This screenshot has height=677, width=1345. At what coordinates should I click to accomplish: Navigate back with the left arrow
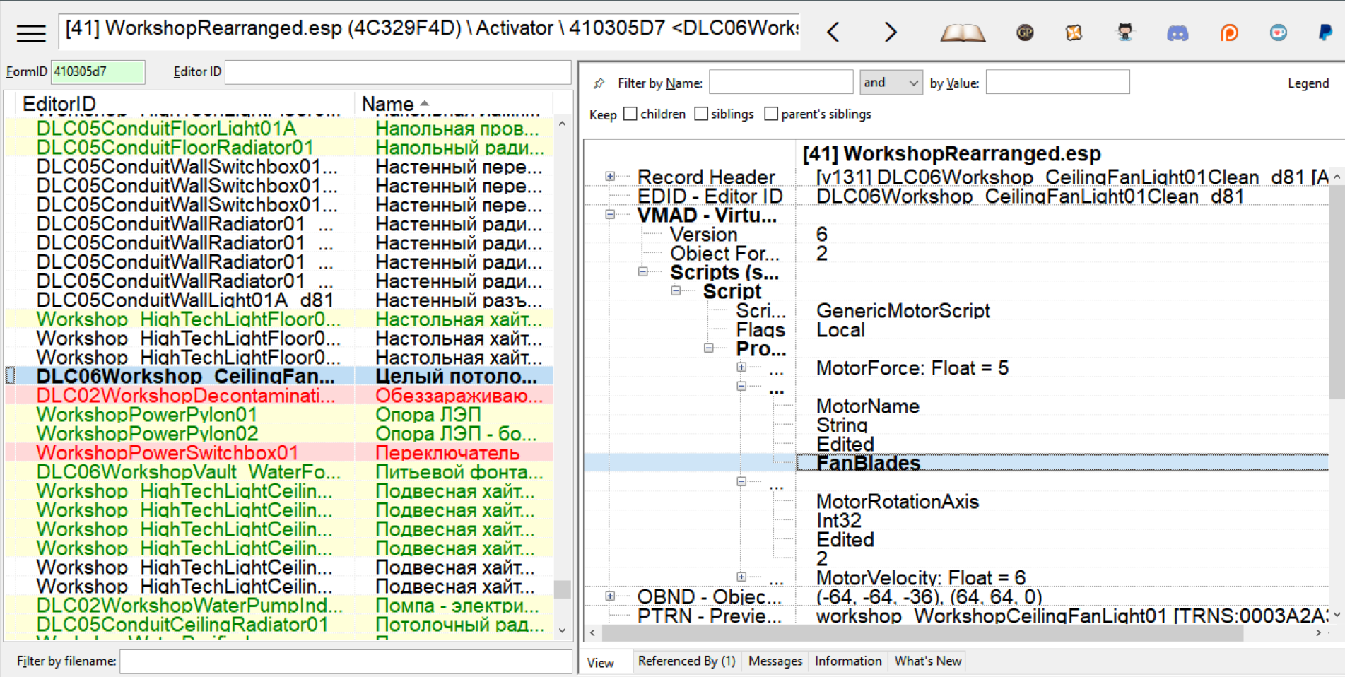[833, 33]
